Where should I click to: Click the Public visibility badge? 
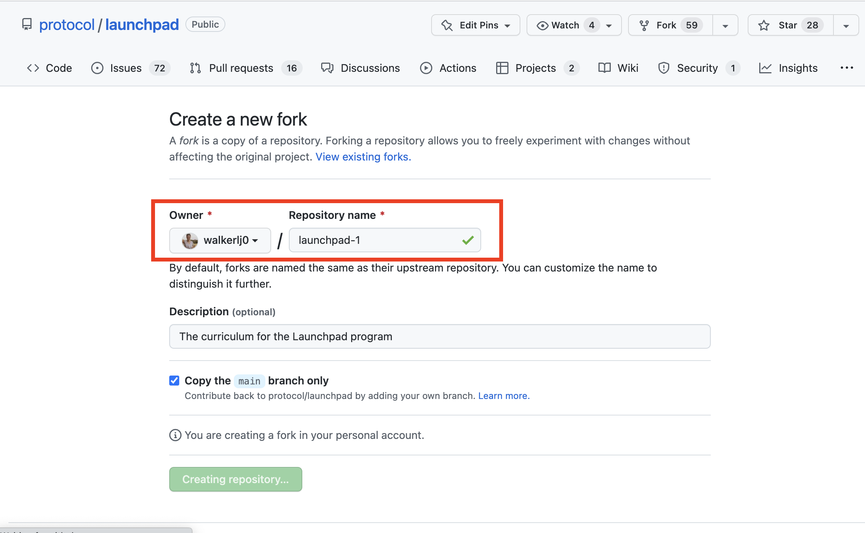tap(205, 24)
